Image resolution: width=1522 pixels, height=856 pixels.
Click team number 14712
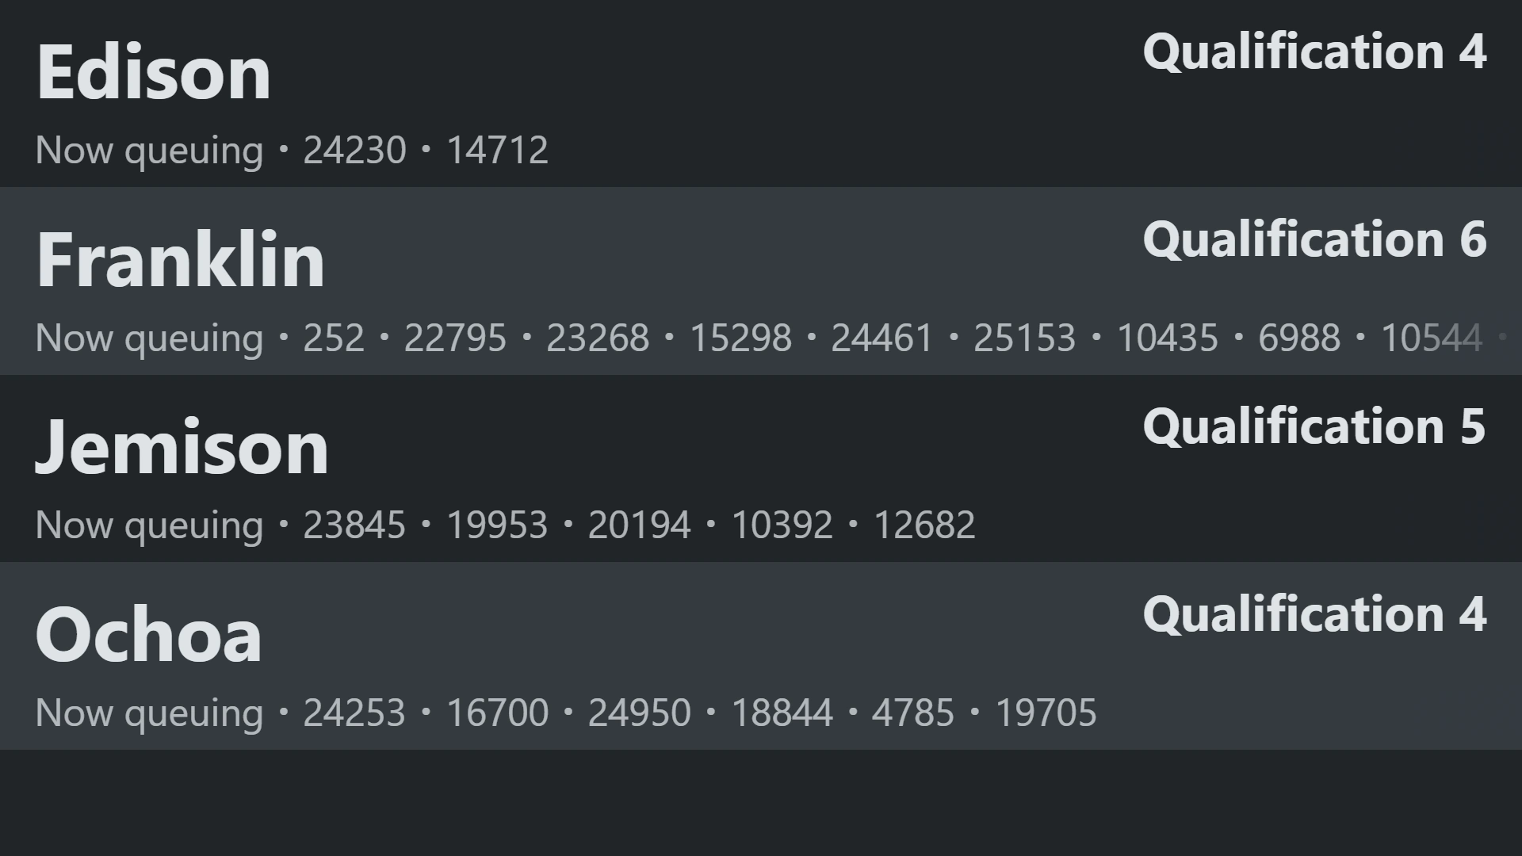[497, 151]
